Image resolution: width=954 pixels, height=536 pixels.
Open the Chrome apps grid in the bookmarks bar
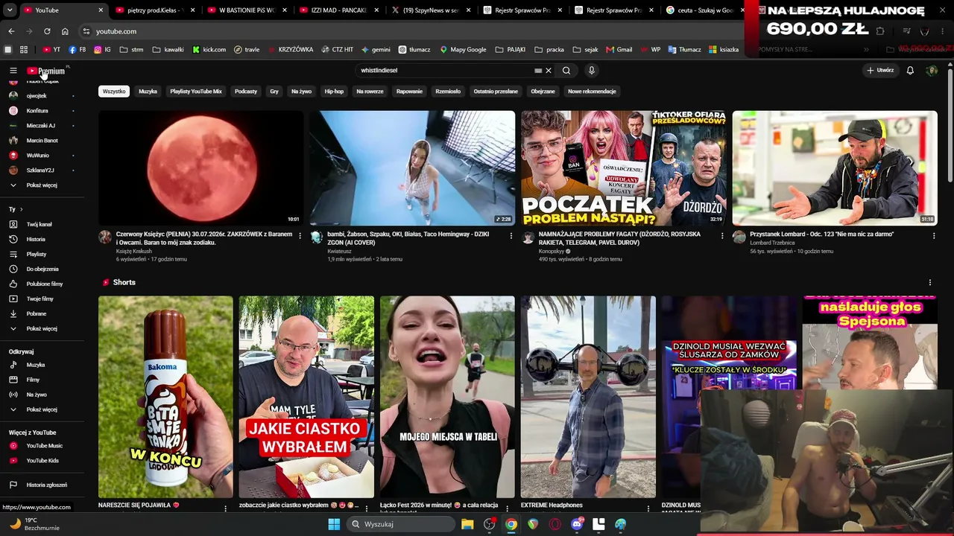coord(24,50)
